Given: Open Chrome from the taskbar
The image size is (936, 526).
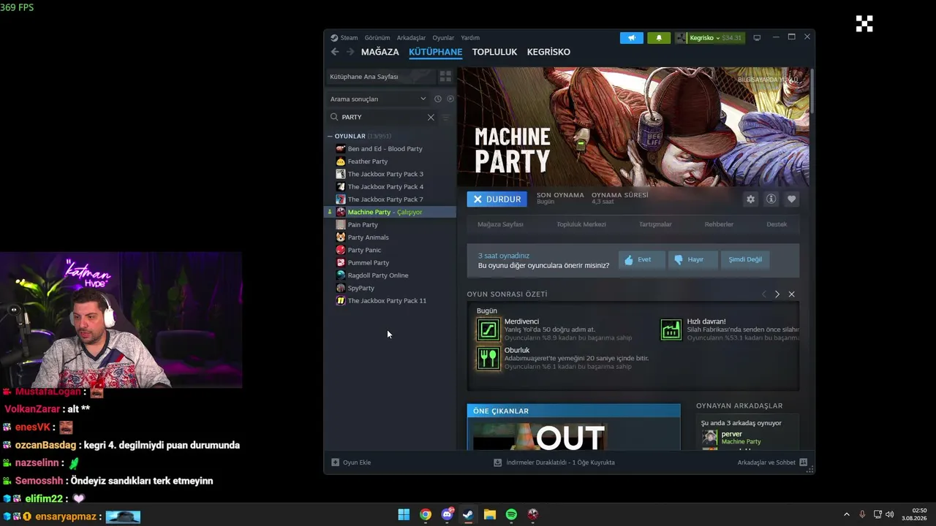Looking at the screenshot, I should click(x=426, y=514).
